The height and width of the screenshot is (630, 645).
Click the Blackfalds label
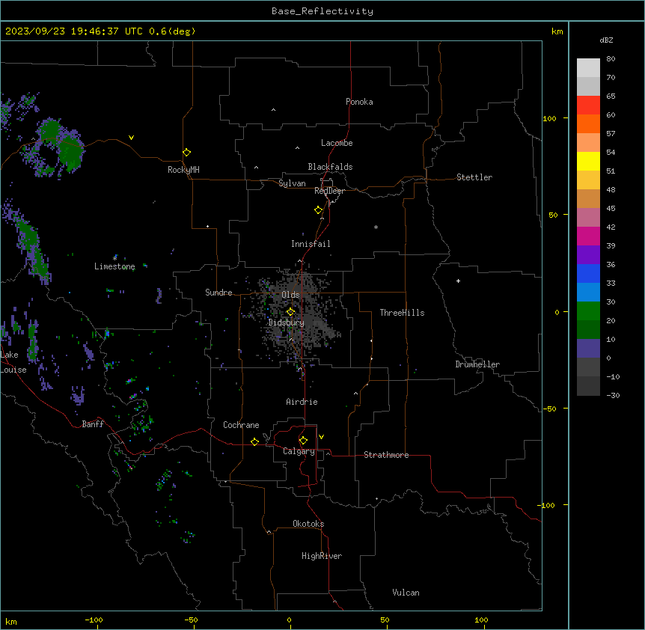coord(330,167)
